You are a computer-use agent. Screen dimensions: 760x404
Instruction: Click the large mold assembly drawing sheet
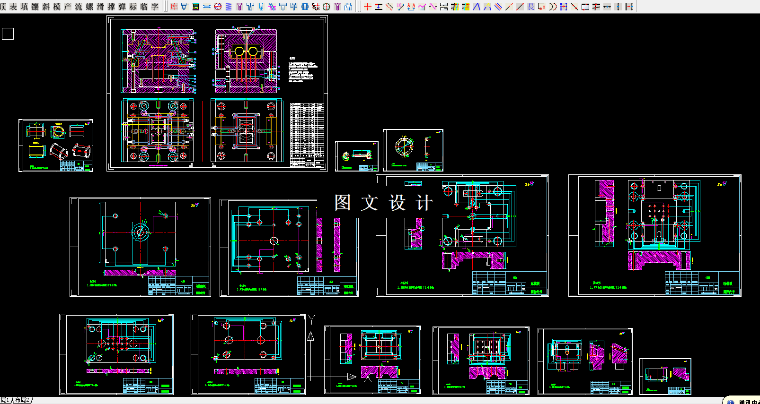tap(217, 93)
